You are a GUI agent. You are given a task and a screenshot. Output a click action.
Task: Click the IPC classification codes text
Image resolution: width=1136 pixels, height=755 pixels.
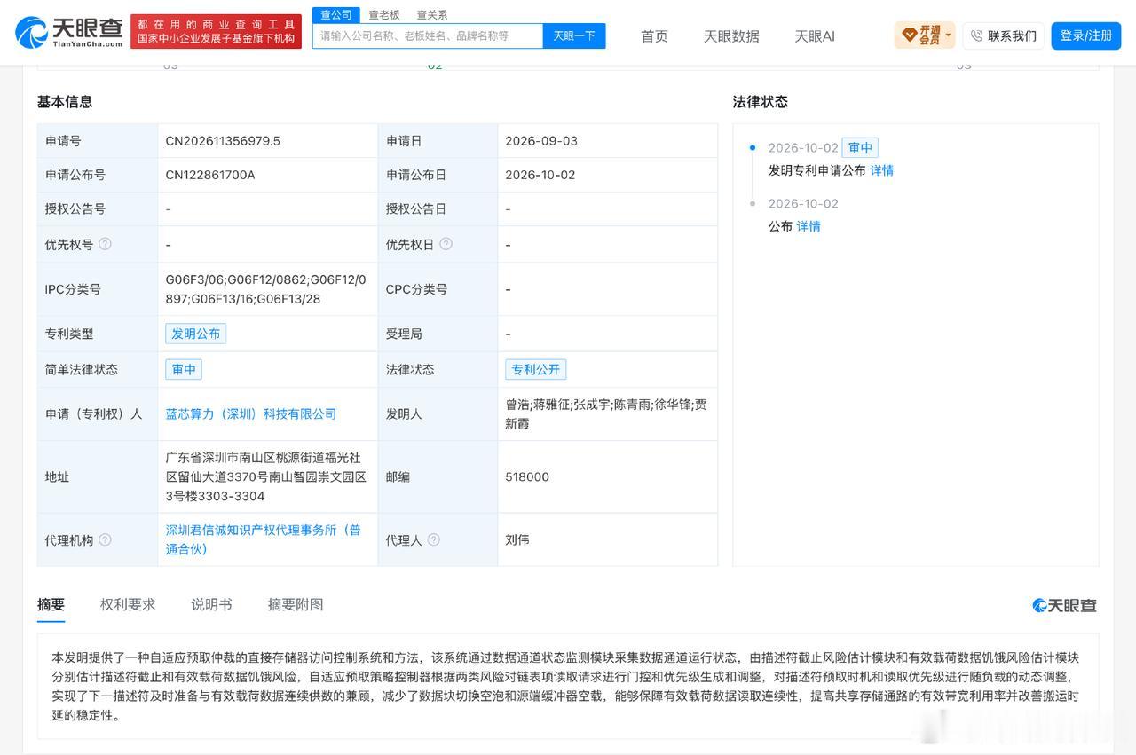coord(265,289)
